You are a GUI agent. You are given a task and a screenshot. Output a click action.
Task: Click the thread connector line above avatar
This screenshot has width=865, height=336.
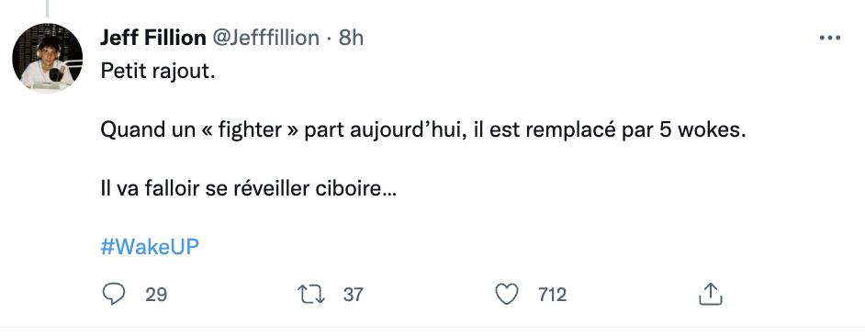coord(48,7)
